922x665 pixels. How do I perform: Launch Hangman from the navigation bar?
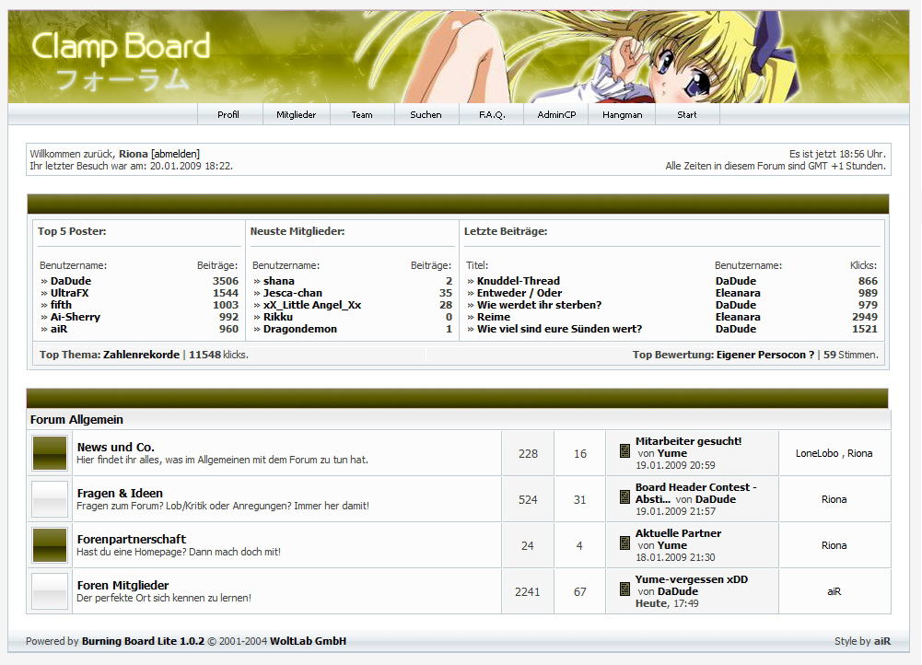pos(622,115)
